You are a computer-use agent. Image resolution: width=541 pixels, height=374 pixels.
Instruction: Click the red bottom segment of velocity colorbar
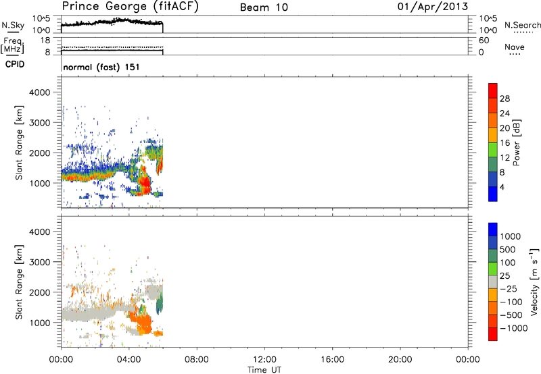tap(493, 334)
